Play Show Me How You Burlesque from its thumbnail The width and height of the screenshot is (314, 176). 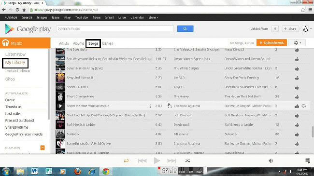[x=60, y=106]
